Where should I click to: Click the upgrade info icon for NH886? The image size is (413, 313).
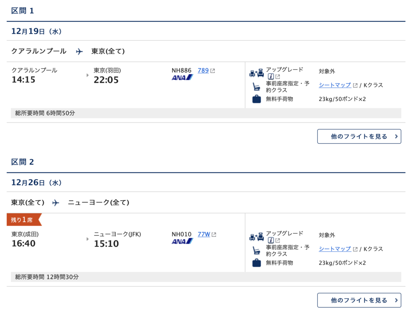[x=271, y=77]
